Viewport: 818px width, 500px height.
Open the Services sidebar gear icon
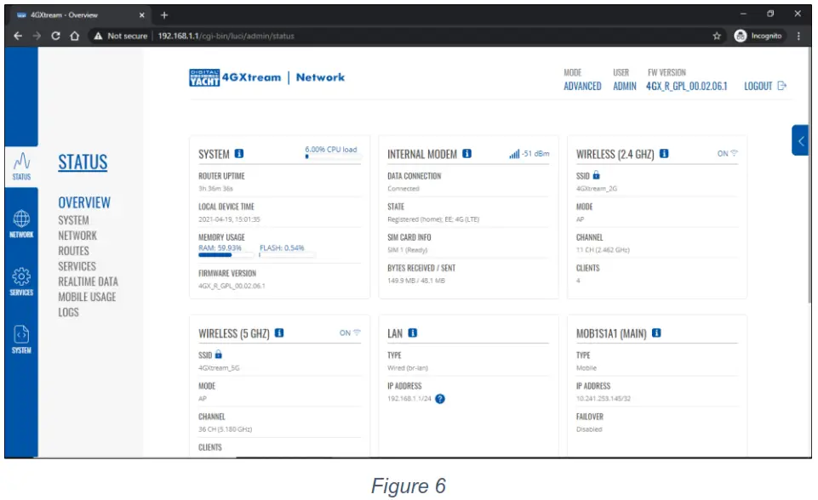[21, 276]
